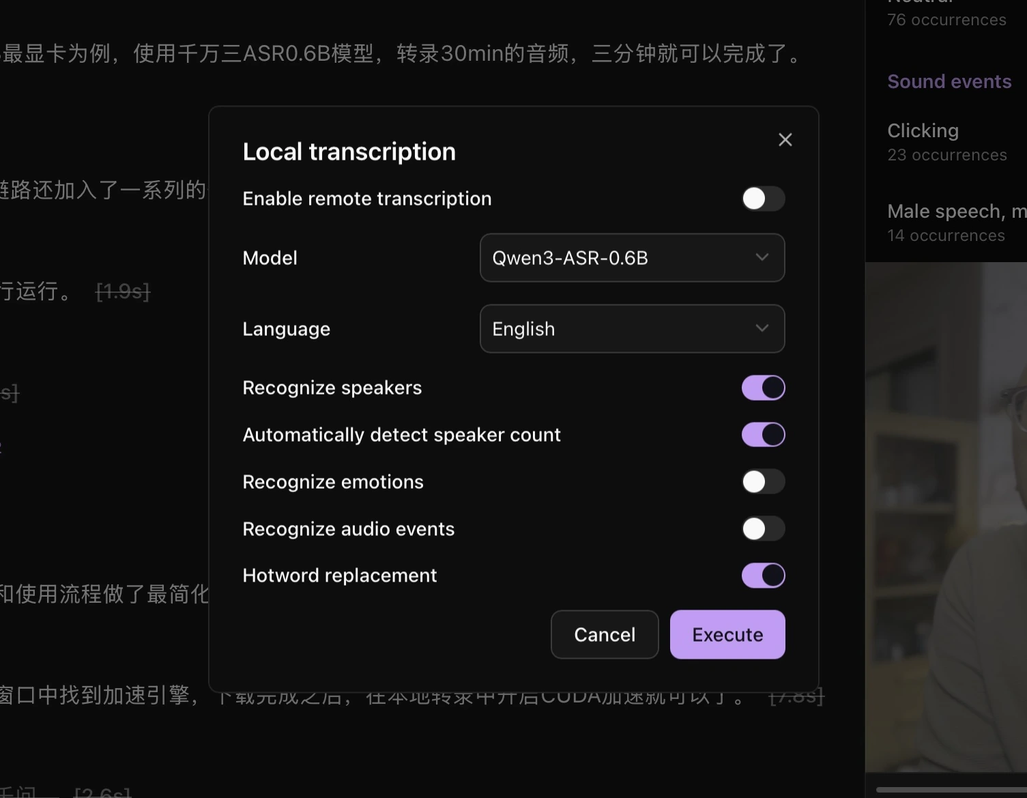
Task: Enable the Recognize audio events switch
Action: tap(764, 529)
